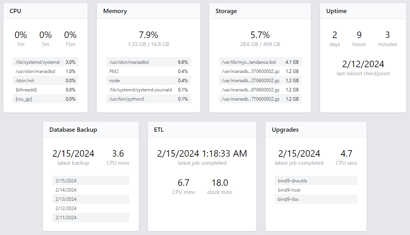Viewport: 410px width, 235px height.
Task: Select the /usr/sbin/mariadbd 6.6% memory row
Action: click(x=149, y=62)
